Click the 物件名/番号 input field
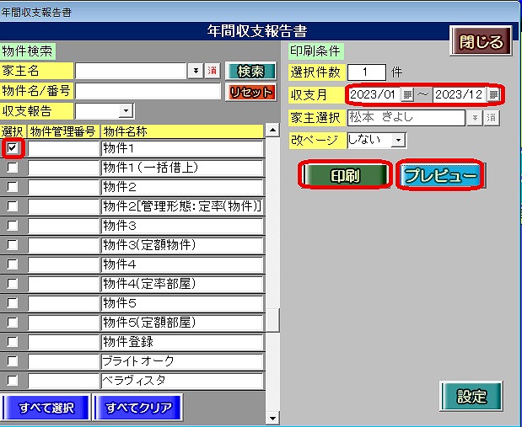This screenshot has width=522, height=427. (x=148, y=91)
